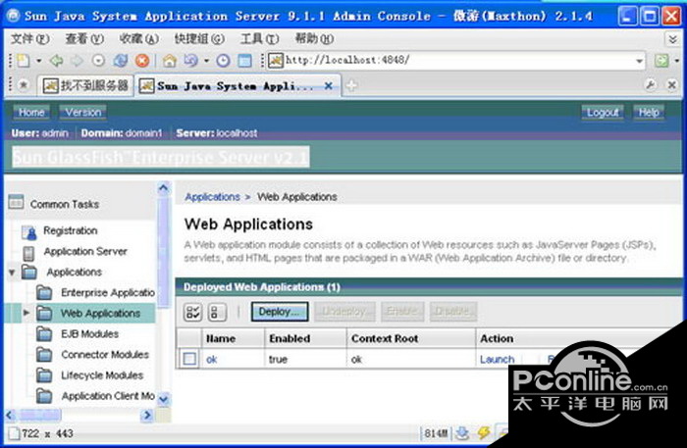This screenshot has height=448, width=687.
Task: Expand the menu bar overflow chevron
Action: click(x=672, y=39)
